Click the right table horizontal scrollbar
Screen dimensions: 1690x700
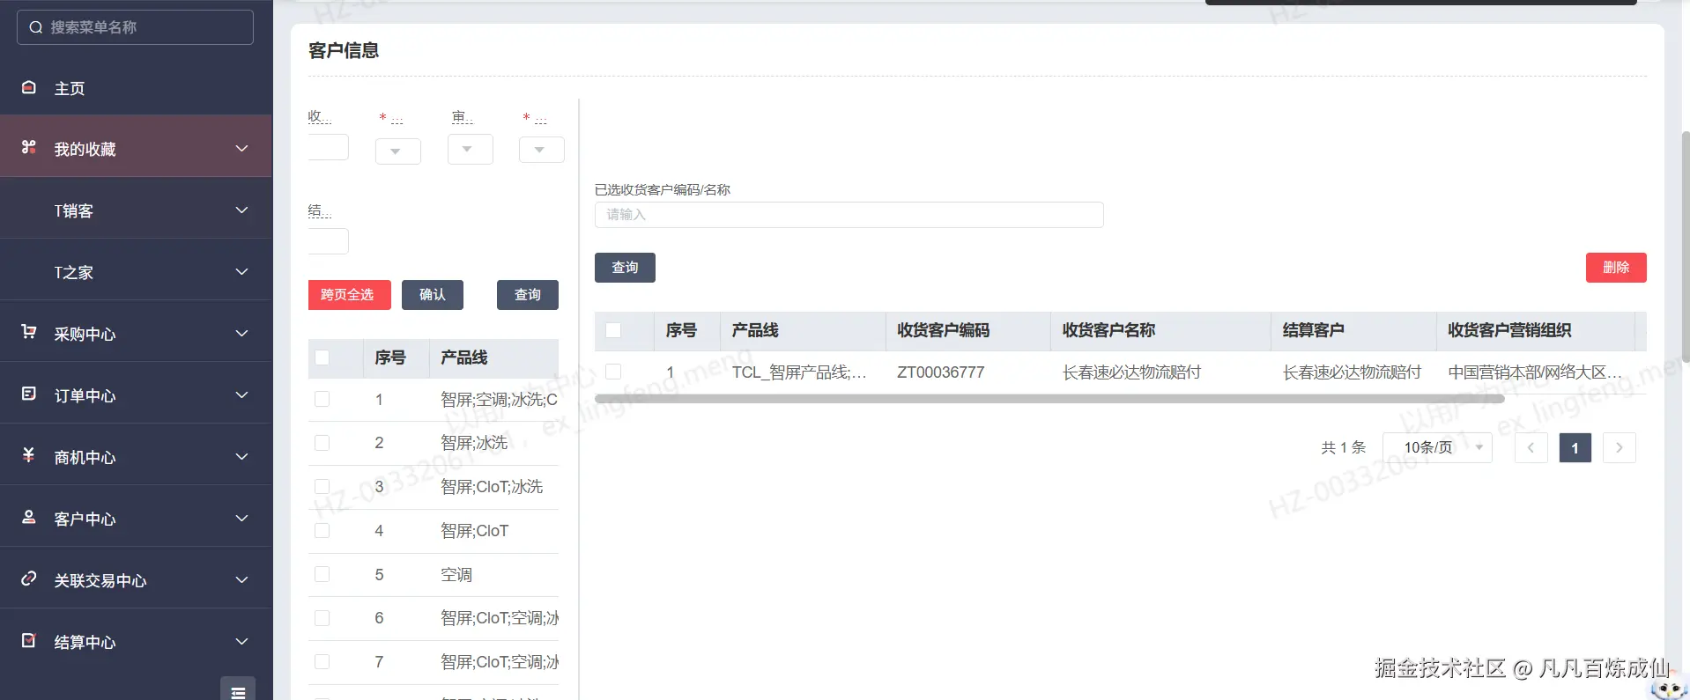(x=1049, y=399)
